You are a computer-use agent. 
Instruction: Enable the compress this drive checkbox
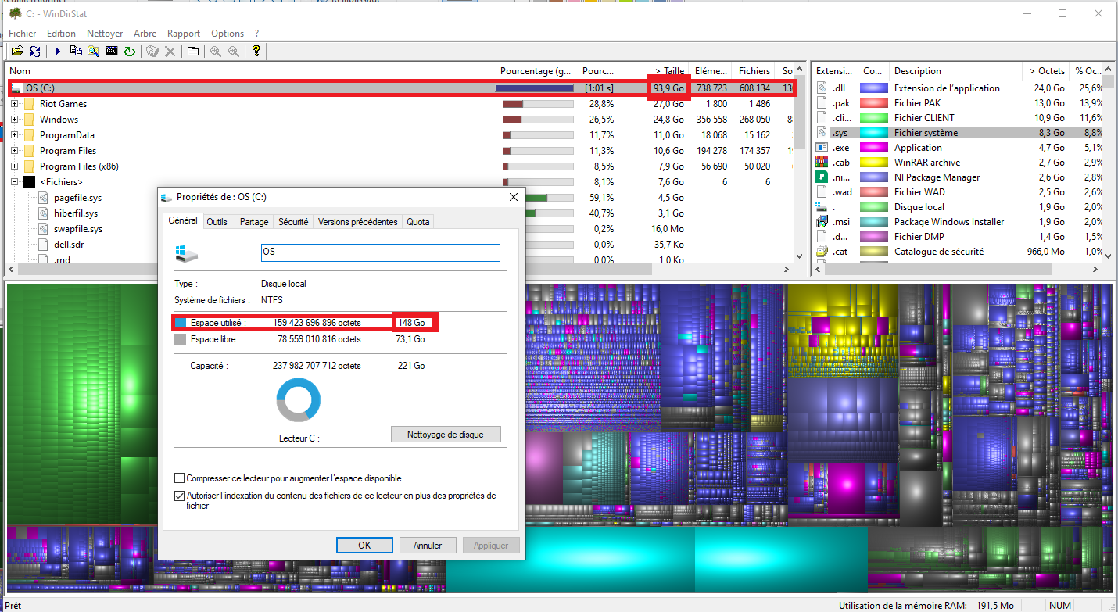pos(180,478)
